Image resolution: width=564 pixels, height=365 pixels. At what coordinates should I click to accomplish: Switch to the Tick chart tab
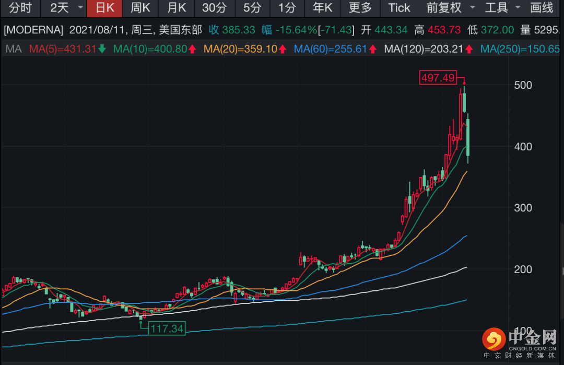pos(399,8)
